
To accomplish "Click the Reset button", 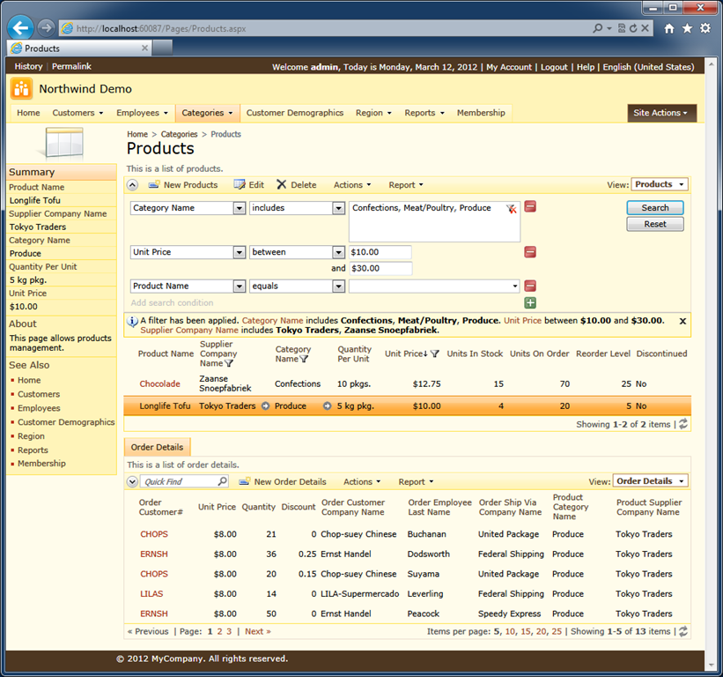I will click(x=655, y=224).
